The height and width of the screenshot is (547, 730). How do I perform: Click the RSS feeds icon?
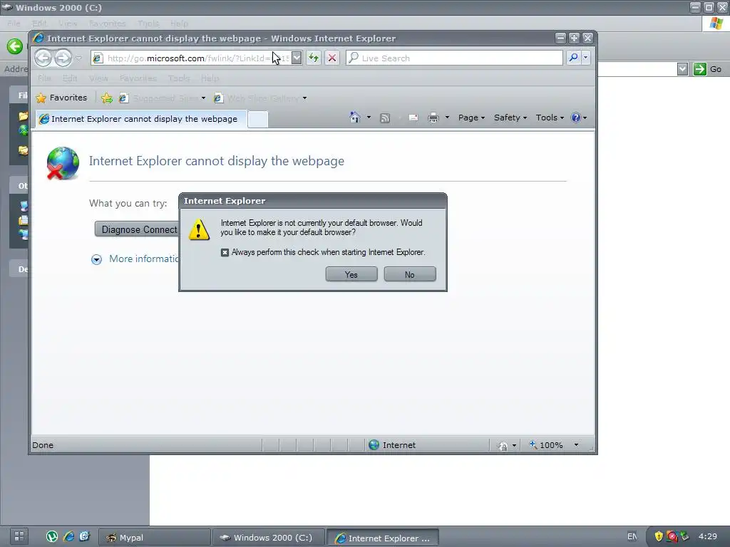385,118
